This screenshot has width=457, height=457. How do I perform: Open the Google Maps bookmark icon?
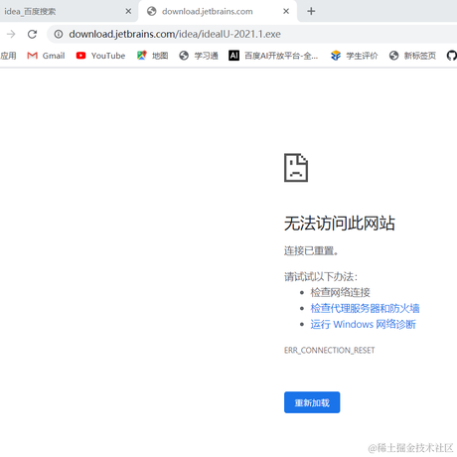[142, 56]
